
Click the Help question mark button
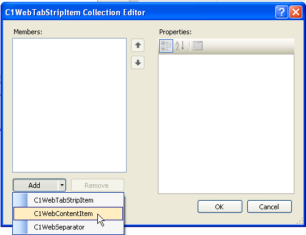282,12
